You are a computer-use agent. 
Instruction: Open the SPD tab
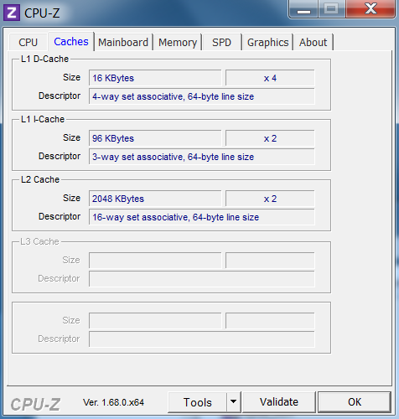pos(221,43)
